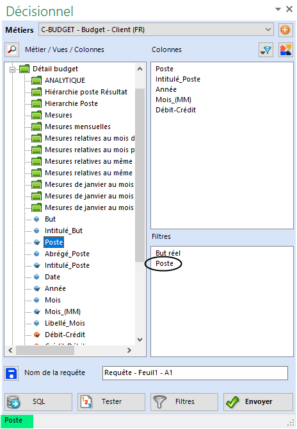Image resolution: width=297 pixels, height=429 pixels.
Task: Toggle the checked bullet next to Année
Action: [x=37, y=288]
